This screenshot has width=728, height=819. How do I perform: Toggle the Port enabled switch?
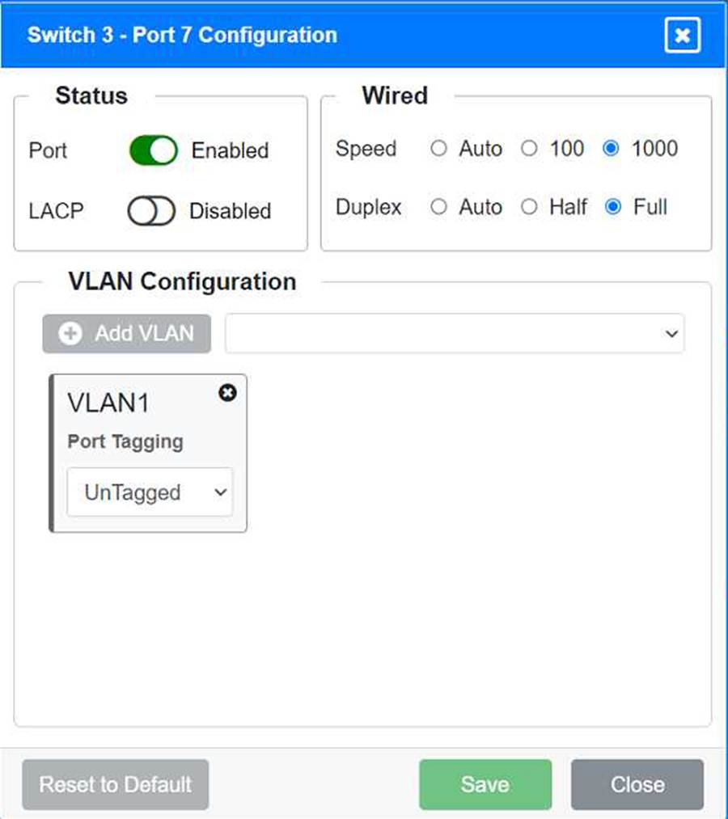(154, 150)
